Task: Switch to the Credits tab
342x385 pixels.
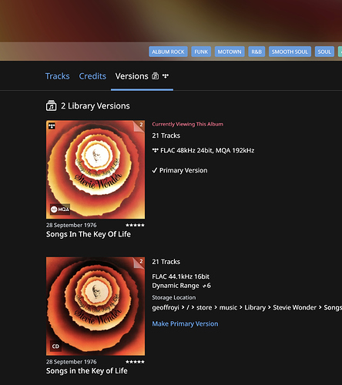Action: point(92,76)
